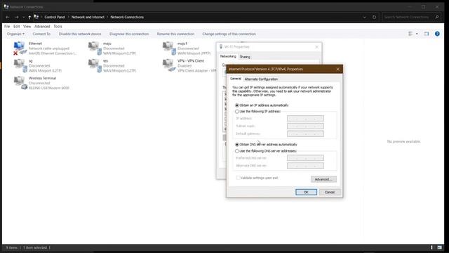Screen dimensions: 449x253
Task: Click the Cancel button
Action: (330, 192)
